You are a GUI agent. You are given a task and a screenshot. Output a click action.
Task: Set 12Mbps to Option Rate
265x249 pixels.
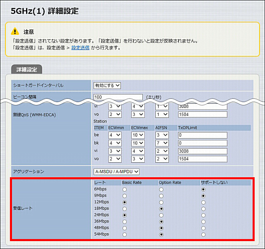161,203
